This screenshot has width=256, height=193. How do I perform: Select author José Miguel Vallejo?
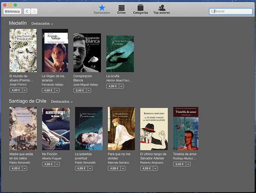click(x=86, y=85)
